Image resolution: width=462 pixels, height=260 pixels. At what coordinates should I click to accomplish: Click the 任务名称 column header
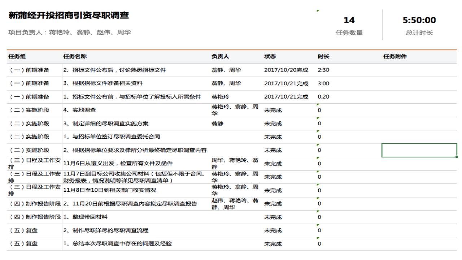pyautogui.click(x=75, y=57)
